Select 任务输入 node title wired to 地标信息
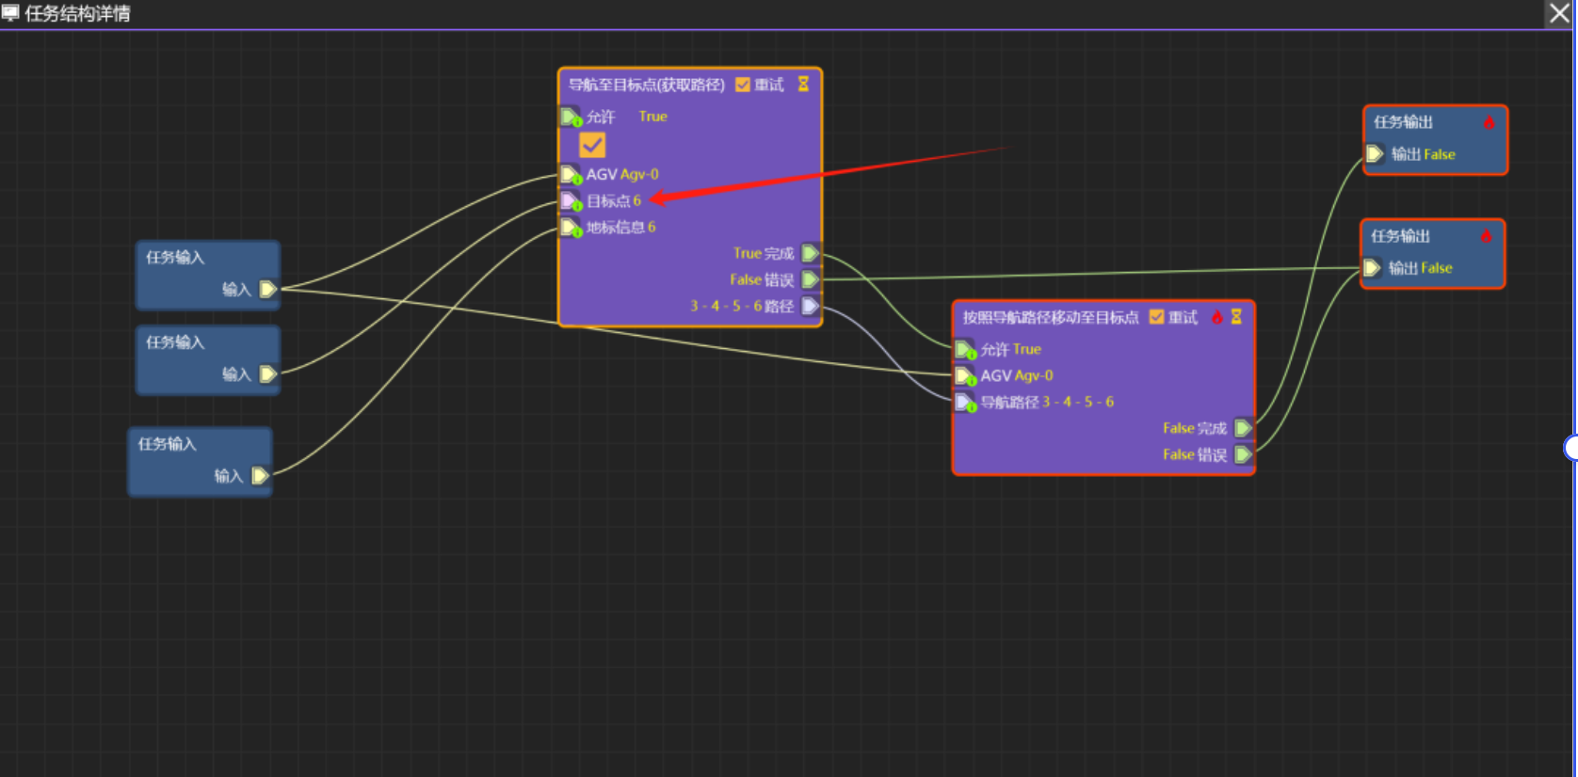 [x=168, y=443]
